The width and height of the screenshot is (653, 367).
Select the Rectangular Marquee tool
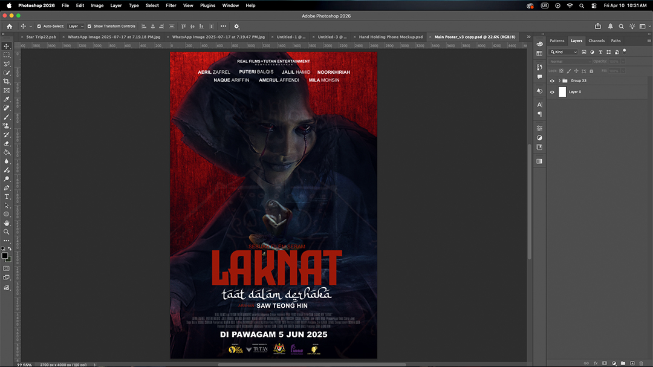[6, 55]
